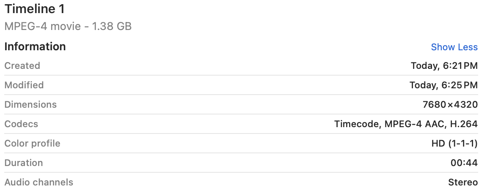Viewport: 490px width, 196px height.
Task: Click the Information section heading
Action: 35,46
